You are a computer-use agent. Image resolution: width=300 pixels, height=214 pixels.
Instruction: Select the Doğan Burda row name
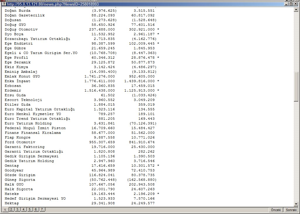[x=18, y=11]
